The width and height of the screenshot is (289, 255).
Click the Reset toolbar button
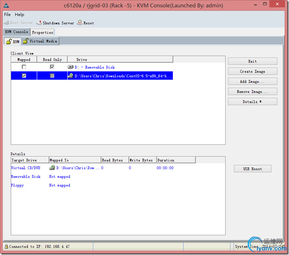click(85, 23)
